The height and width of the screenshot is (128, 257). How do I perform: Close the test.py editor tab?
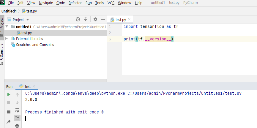point(129,20)
